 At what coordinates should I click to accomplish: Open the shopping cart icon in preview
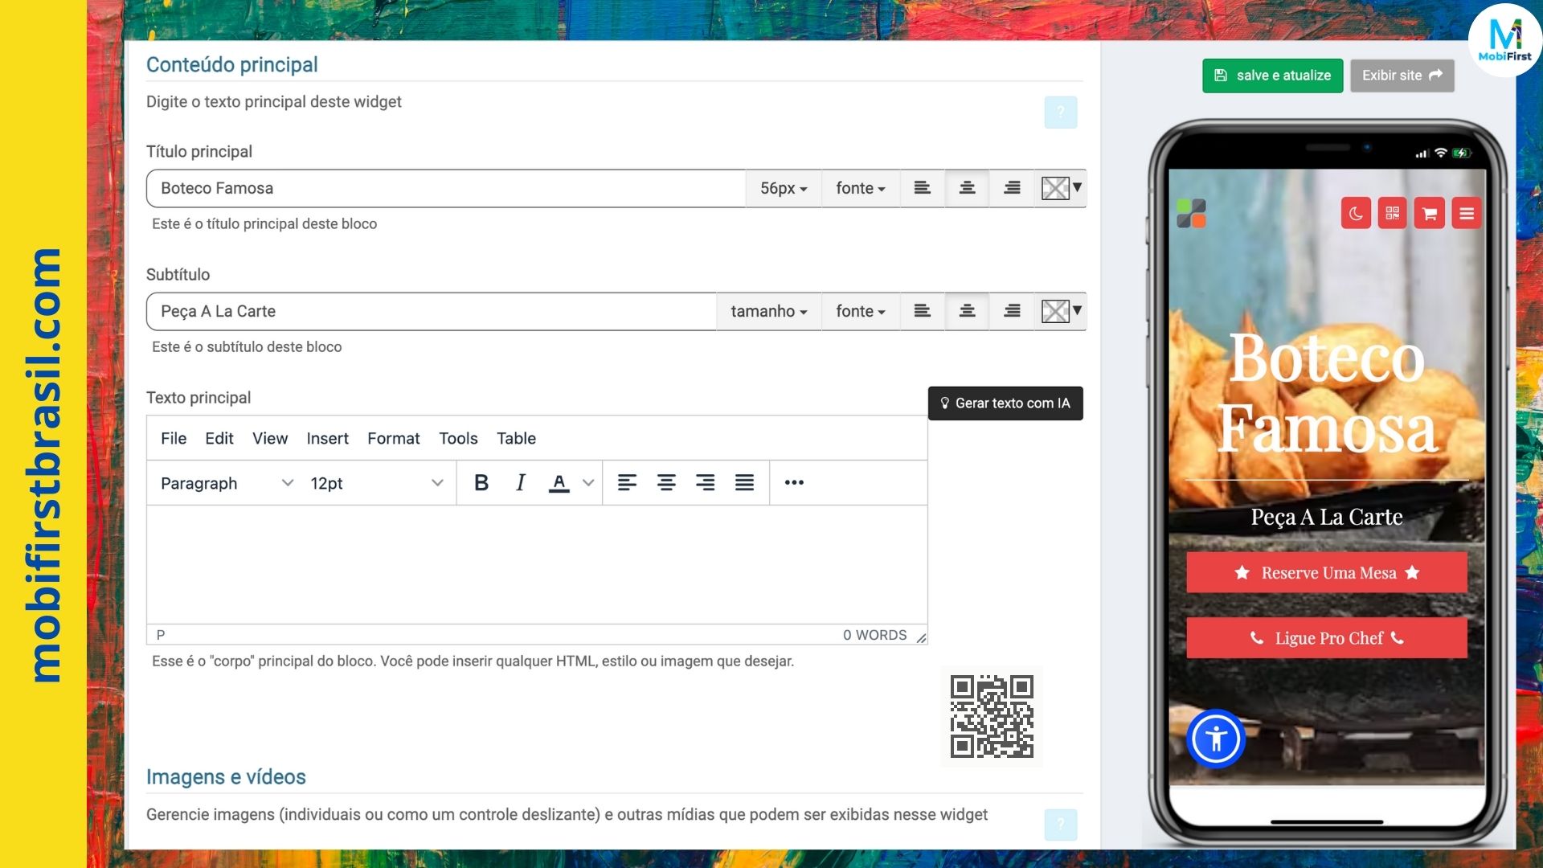pyautogui.click(x=1429, y=214)
